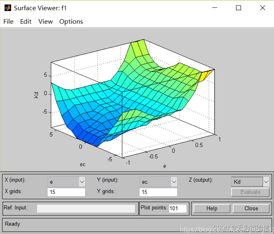The image size is (274, 234).
Task: Click the Kd axis label
Action: 36,95
